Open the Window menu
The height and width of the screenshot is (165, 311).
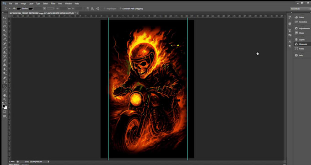(x=69, y=4)
